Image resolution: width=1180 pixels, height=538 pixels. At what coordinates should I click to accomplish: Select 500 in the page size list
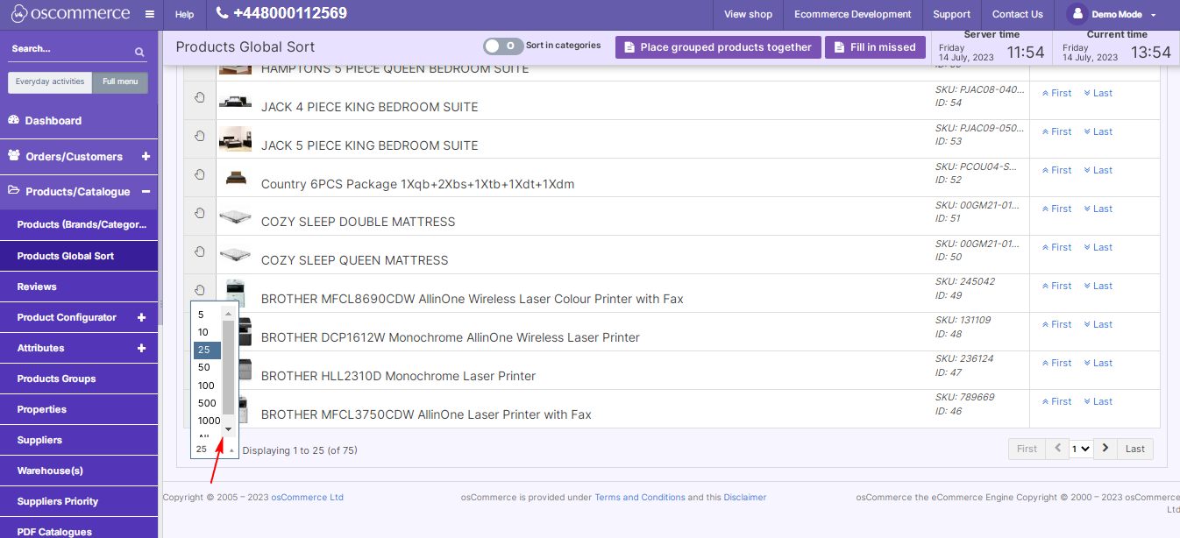point(207,403)
